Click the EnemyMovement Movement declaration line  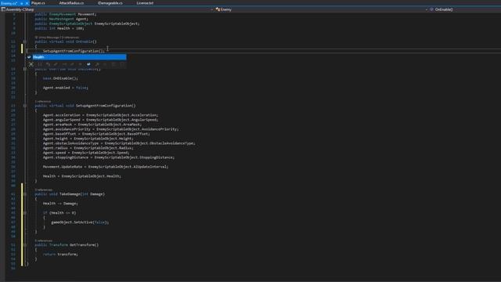66,14
